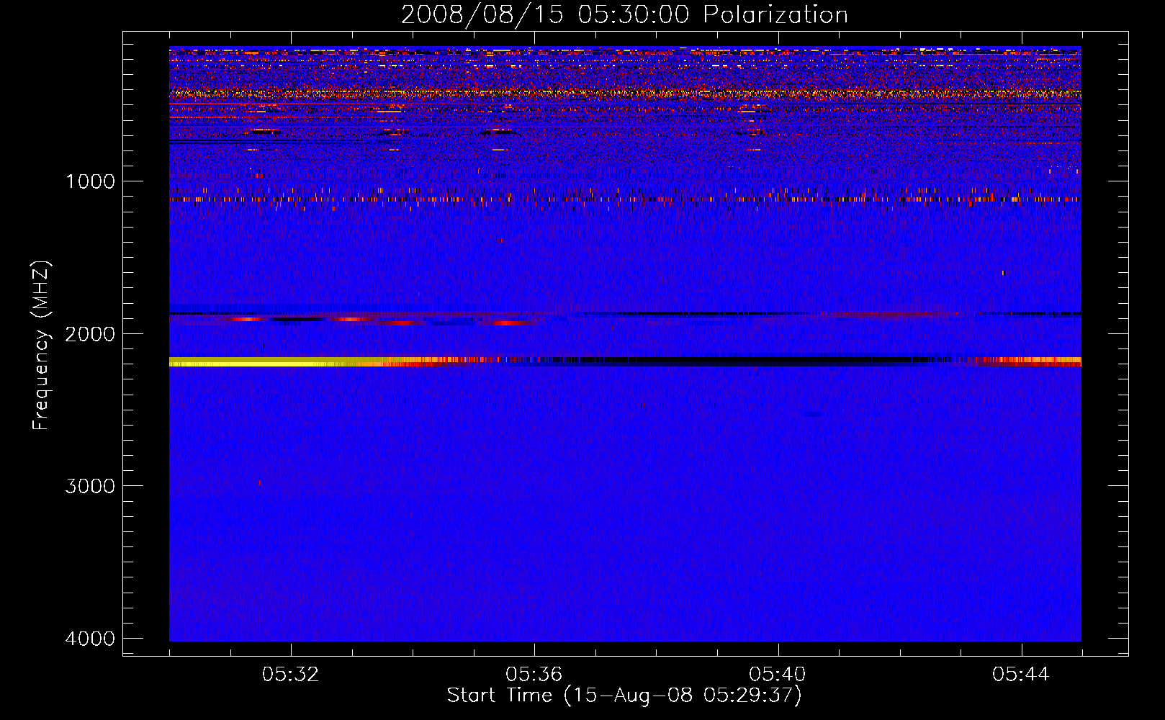The image size is (1165, 720).
Task: Click the 2000 frequency tick label
Action: [x=90, y=333]
